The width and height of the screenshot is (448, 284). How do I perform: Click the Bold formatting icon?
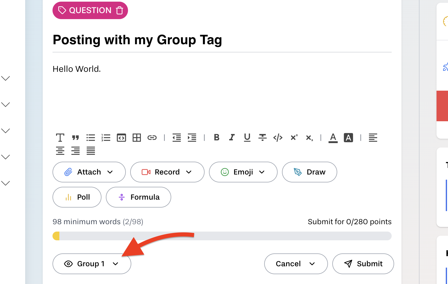click(217, 137)
